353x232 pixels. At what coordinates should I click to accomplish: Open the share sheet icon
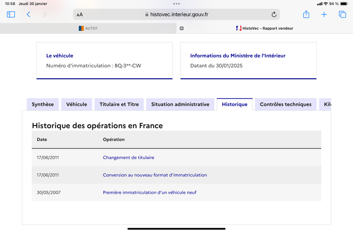click(306, 14)
